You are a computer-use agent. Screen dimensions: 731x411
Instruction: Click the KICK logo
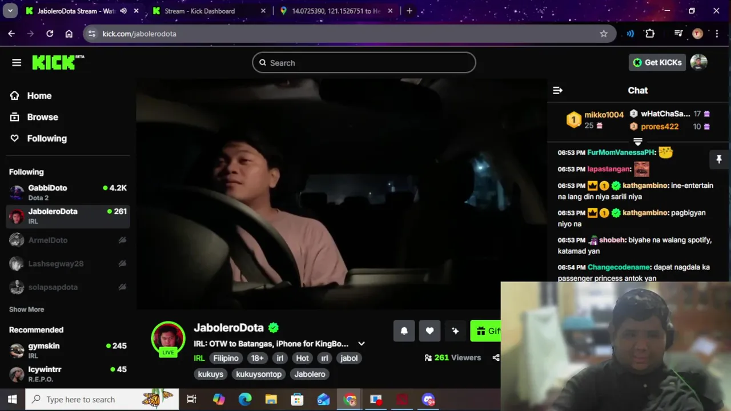[x=58, y=62]
